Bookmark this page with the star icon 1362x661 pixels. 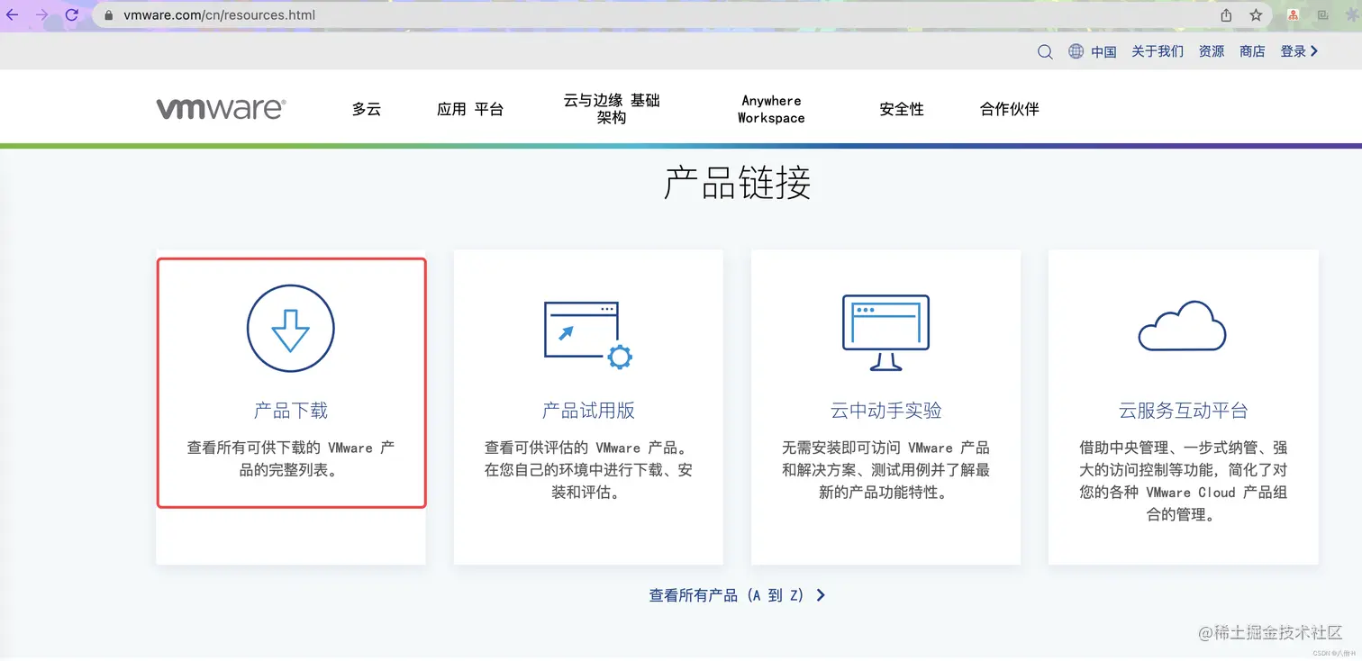pyautogui.click(x=1256, y=15)
